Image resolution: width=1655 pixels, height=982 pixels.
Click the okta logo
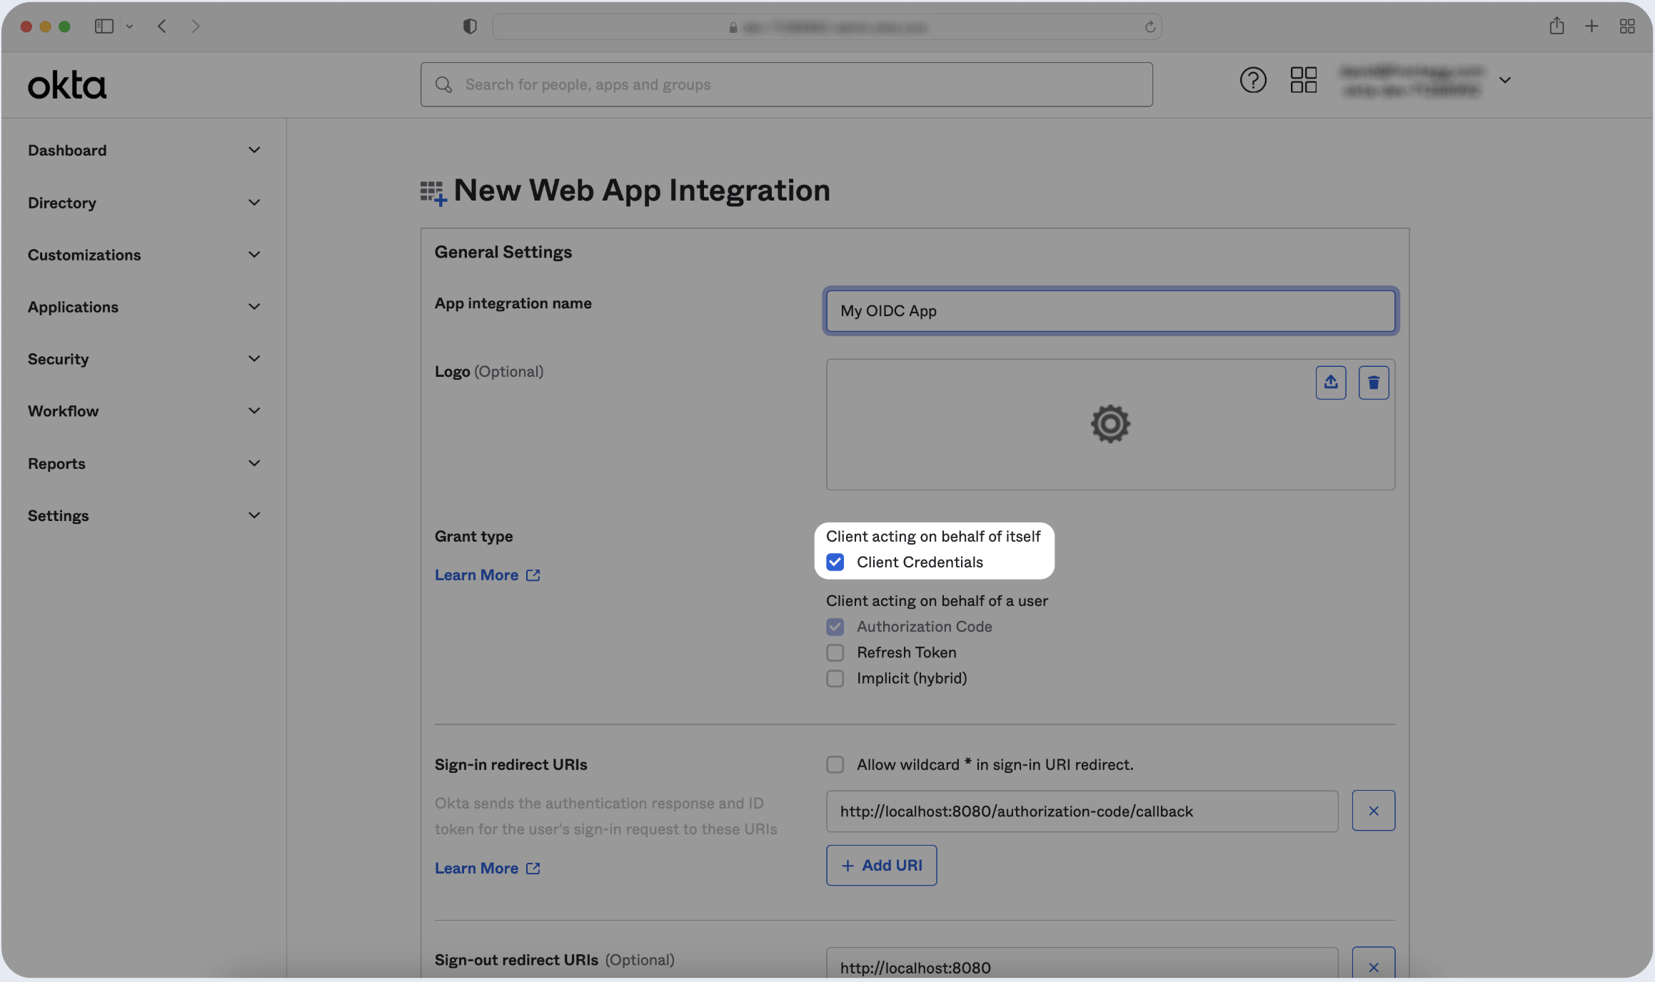click(x=67, y=86)
